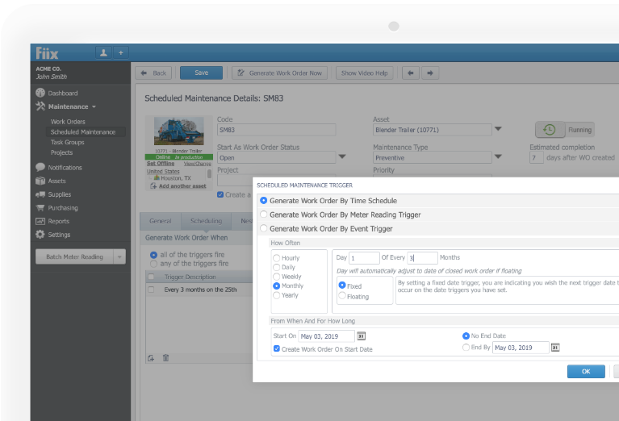Image resolution: width=619 pixels, height=421 pixels.
Task: Open Settings in sidebar
Action: 53,235
